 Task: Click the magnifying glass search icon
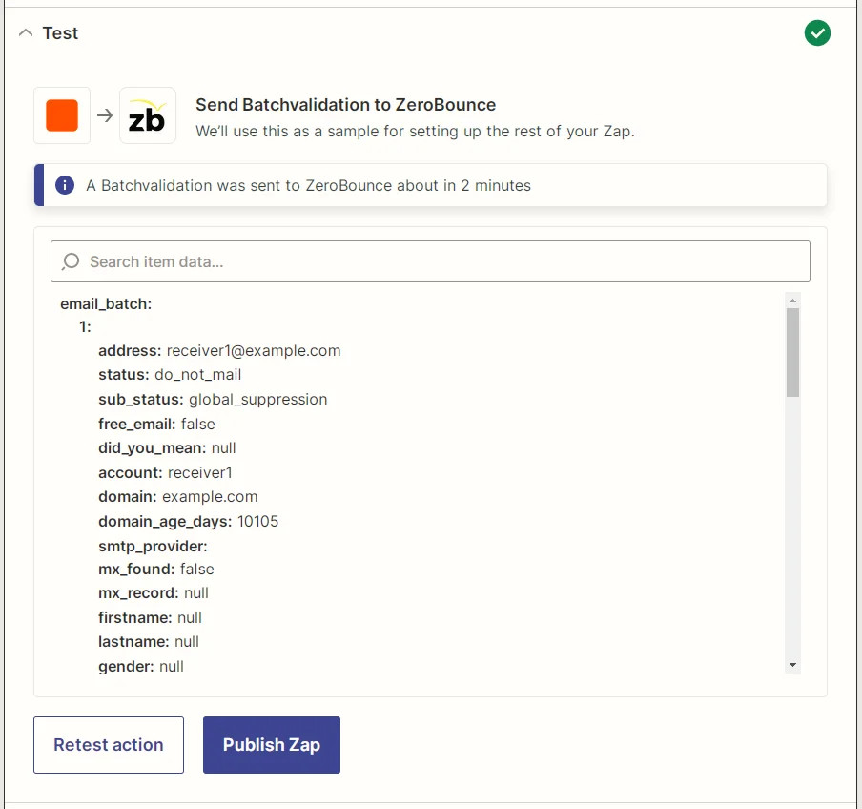[x=70, y=260]
